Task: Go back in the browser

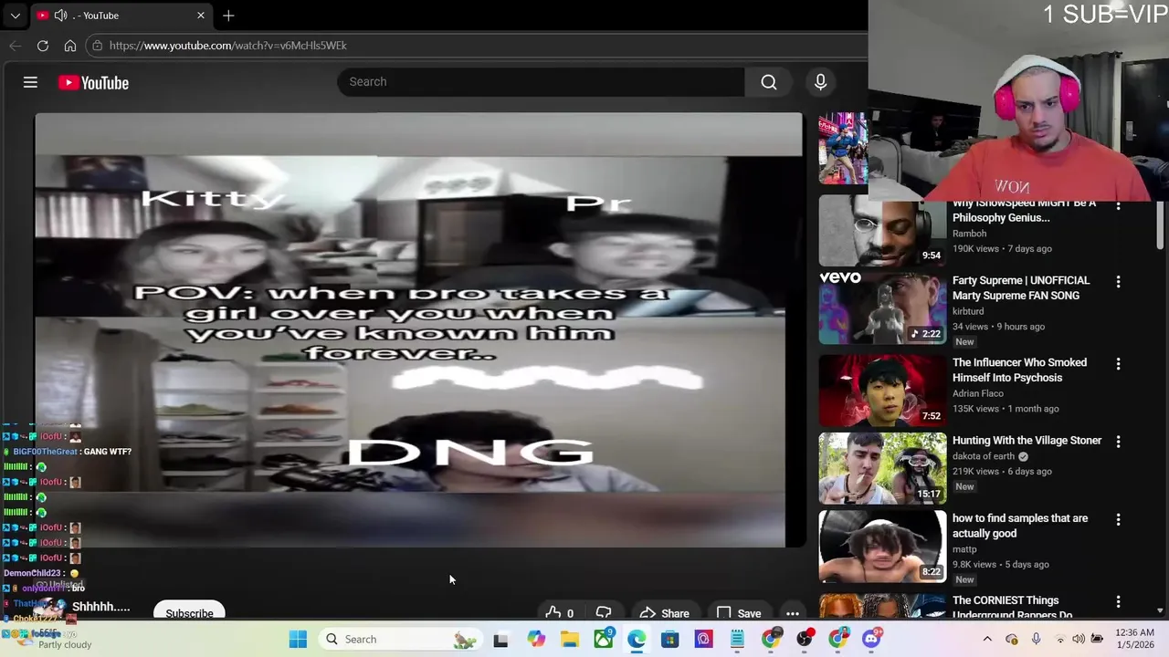Action: pyautogui.click(x=16, y=46)
